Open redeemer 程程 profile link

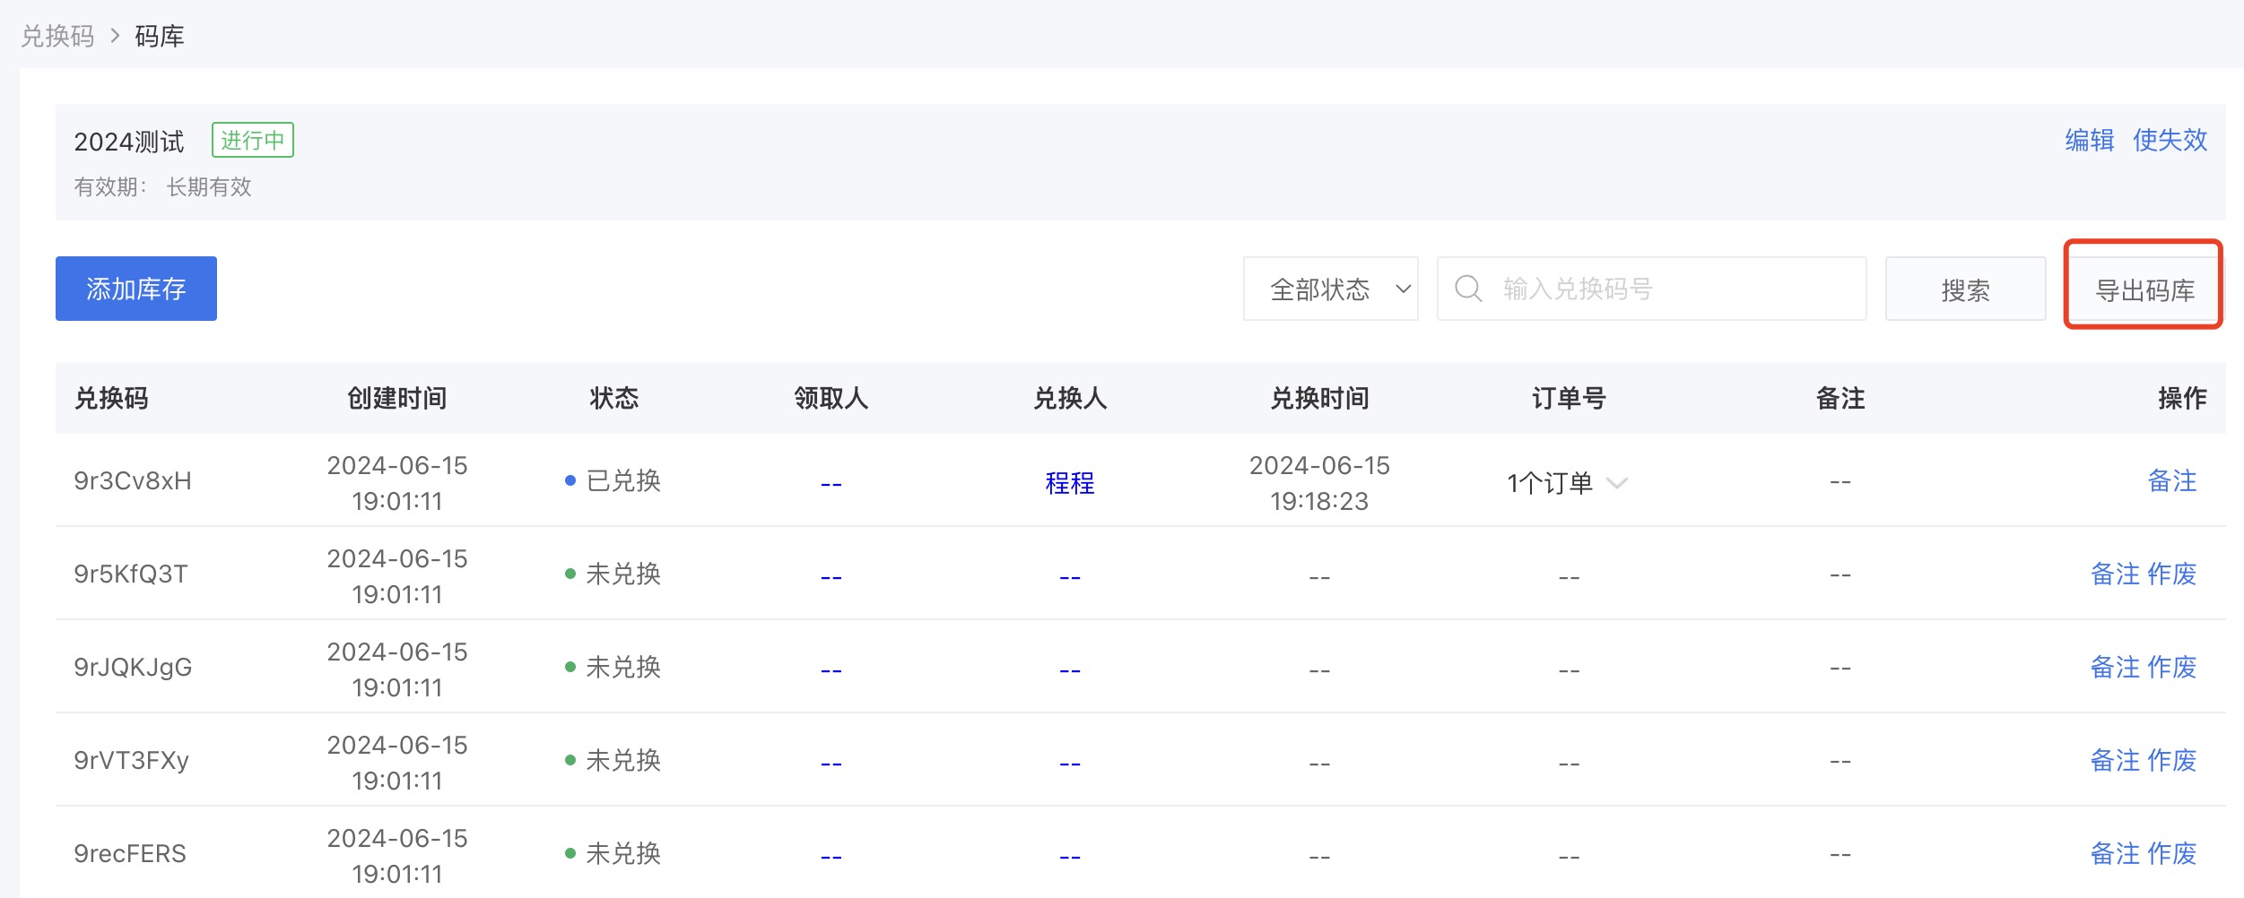[1069, 483]
